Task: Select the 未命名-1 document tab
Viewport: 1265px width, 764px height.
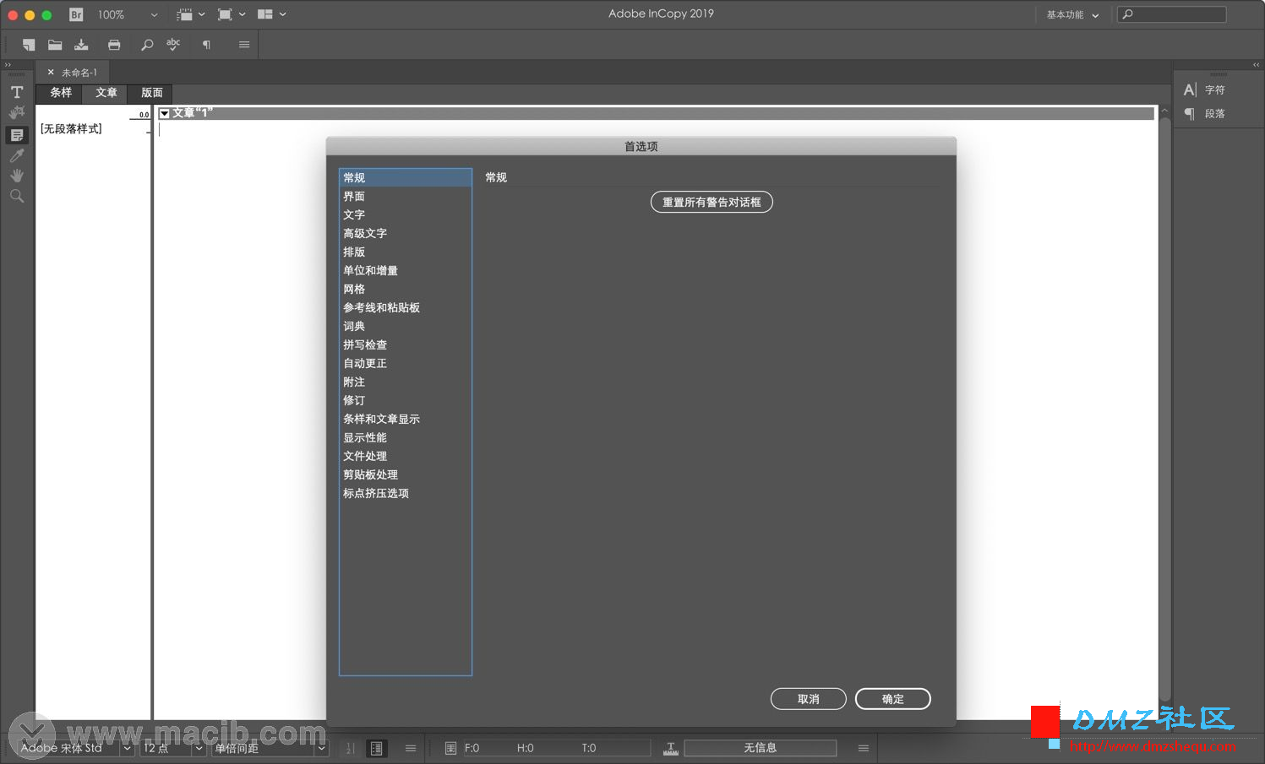Action: [79, 73]
